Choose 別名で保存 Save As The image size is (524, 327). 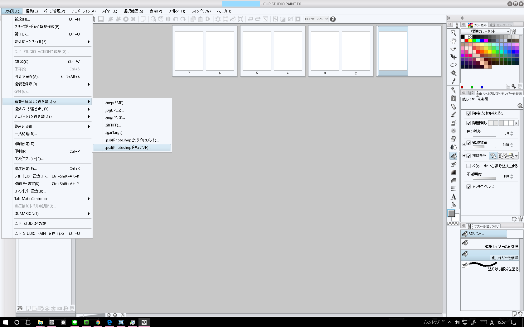47,77
